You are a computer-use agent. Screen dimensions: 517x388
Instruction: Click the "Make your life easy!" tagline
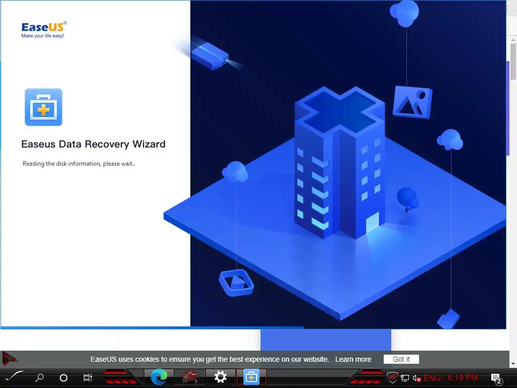(42, 36)
